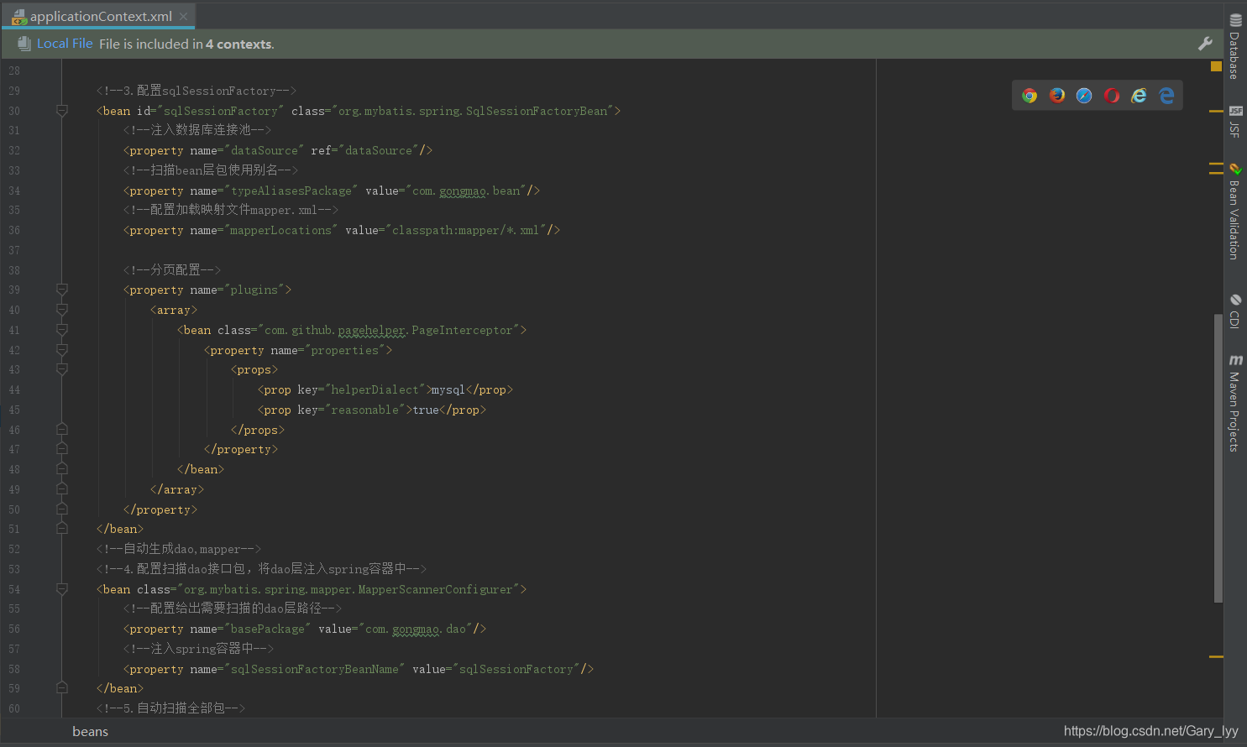Click the applicationContext.xml file type icon

click(x=19, y=17)
